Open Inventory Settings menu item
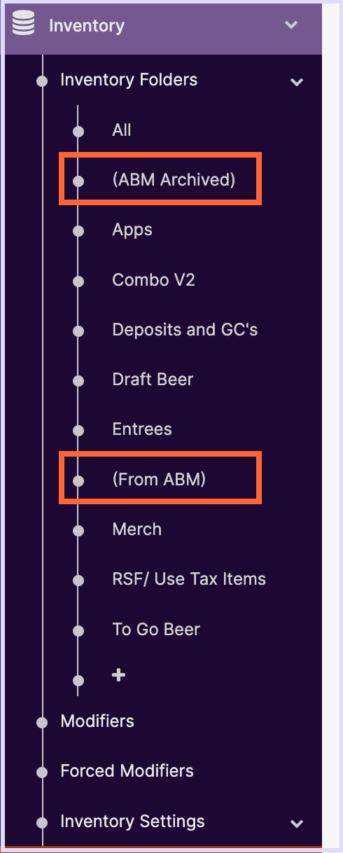The height and width of the screenshot is (853, 343). [x=132, y=821]
